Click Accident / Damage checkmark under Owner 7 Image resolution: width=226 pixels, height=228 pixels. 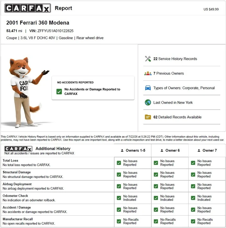coord(193,210)
